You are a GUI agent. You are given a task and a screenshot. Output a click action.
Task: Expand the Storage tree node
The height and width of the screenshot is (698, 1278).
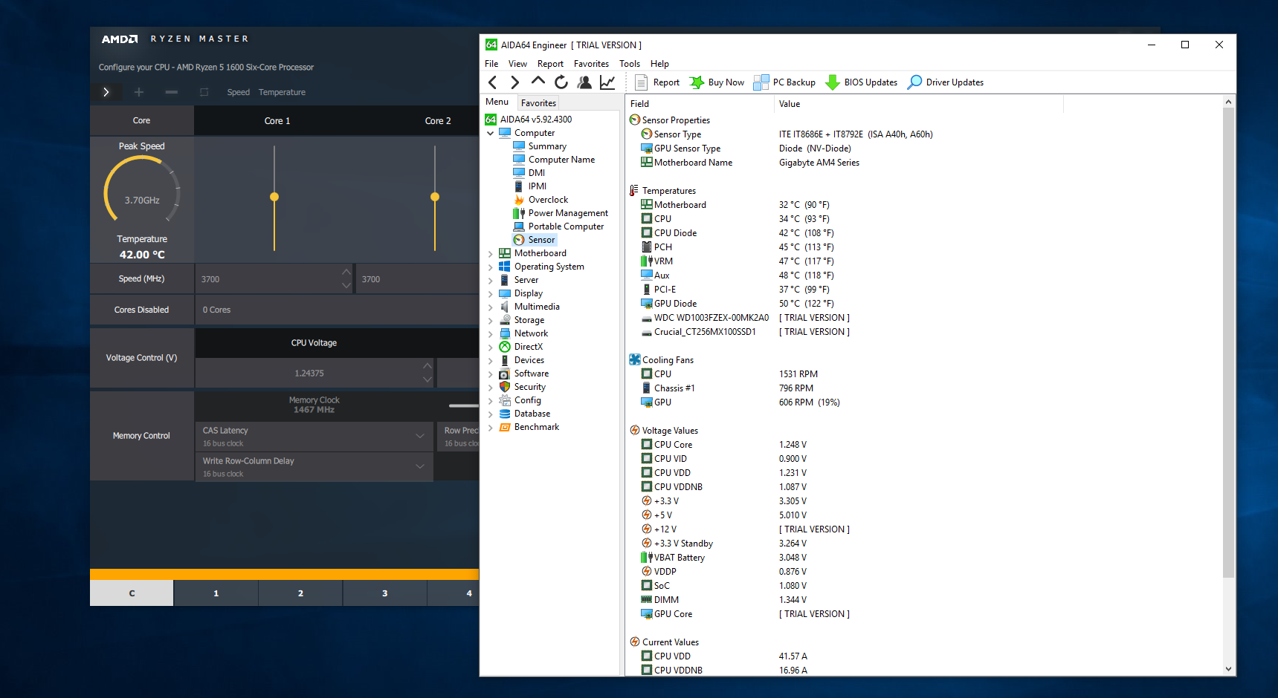[x=491, y=321]
